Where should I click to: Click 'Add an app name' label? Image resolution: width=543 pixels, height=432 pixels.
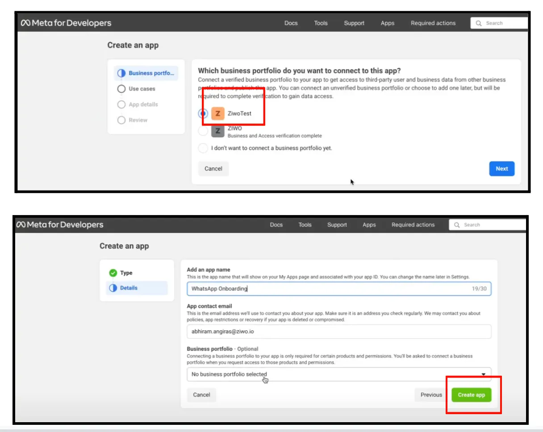tap(209, 270)
